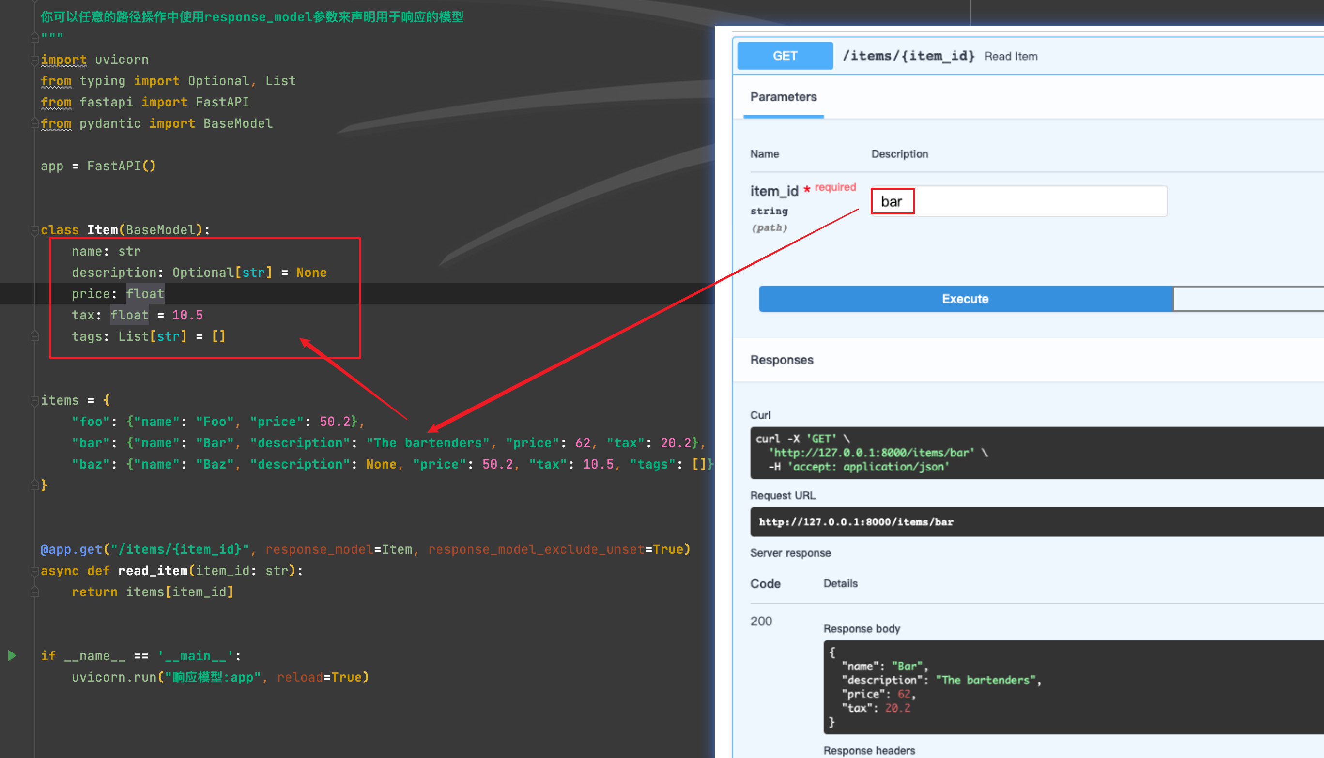Run the script via the green gutter arrow
The width and height of the screenshot is (1324, 758).
13,655
